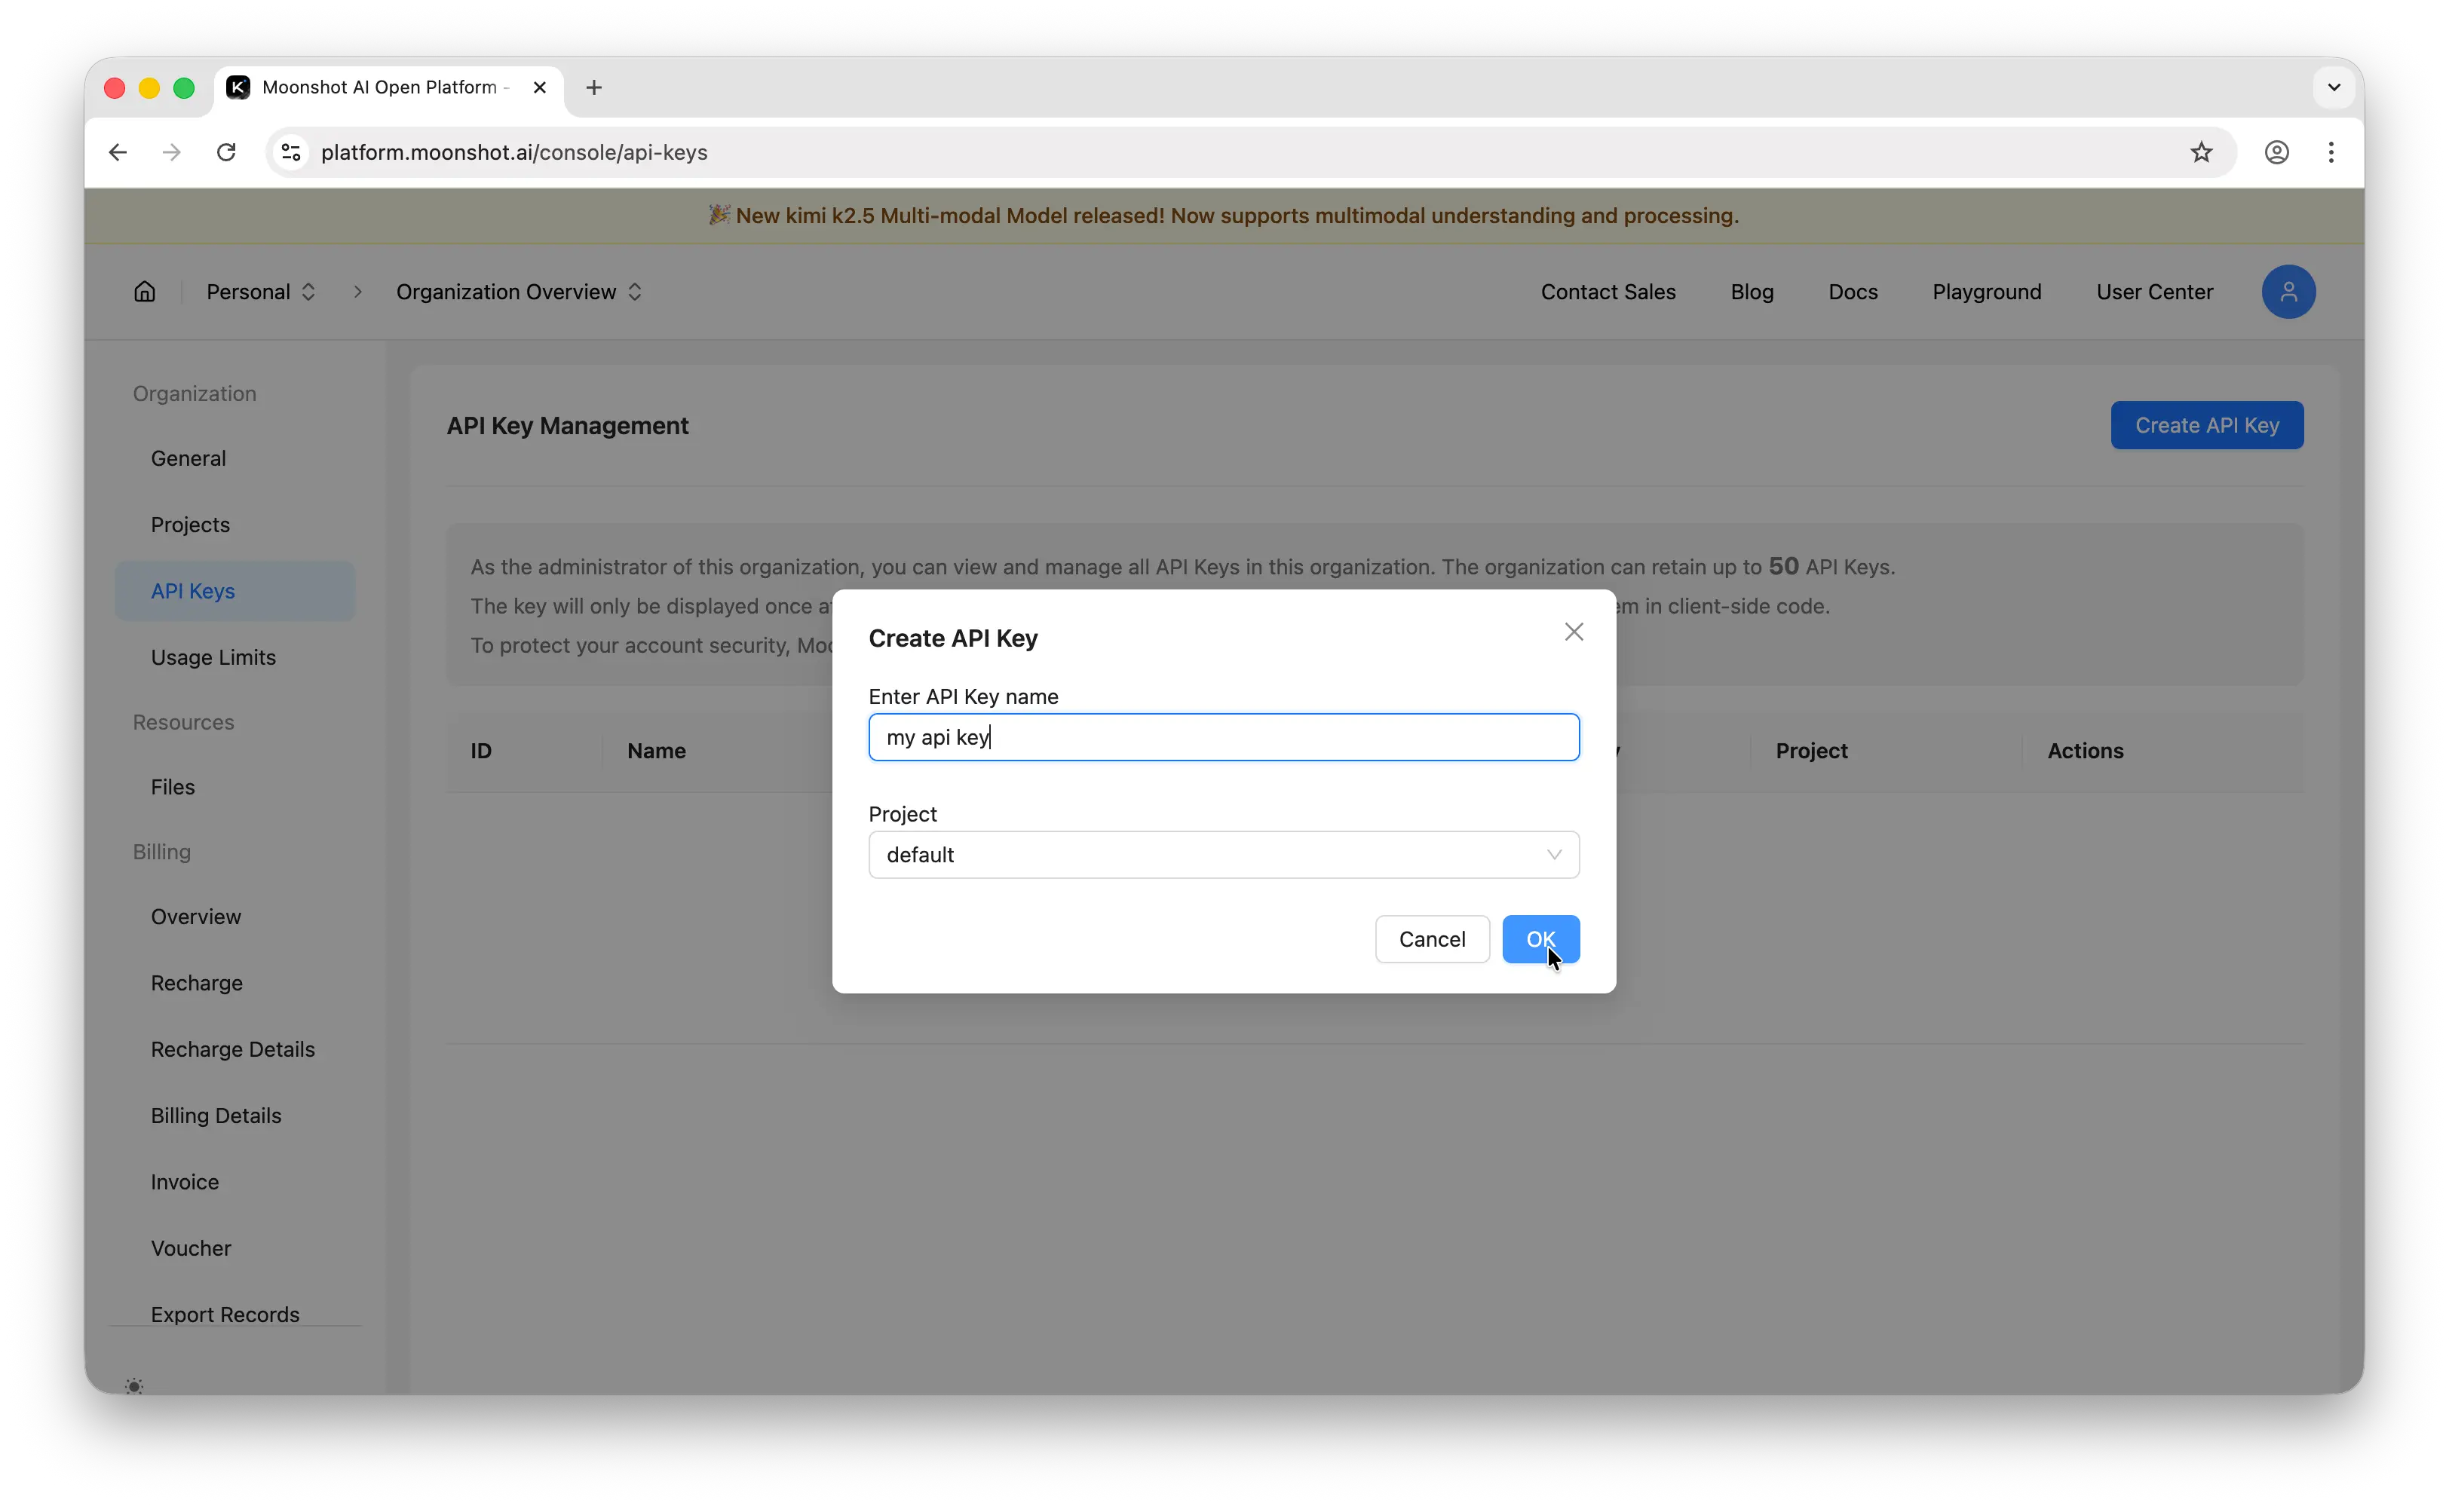
Task: Confirm with the OK button
Action: pyautogui.click(x=1540, y=939)
